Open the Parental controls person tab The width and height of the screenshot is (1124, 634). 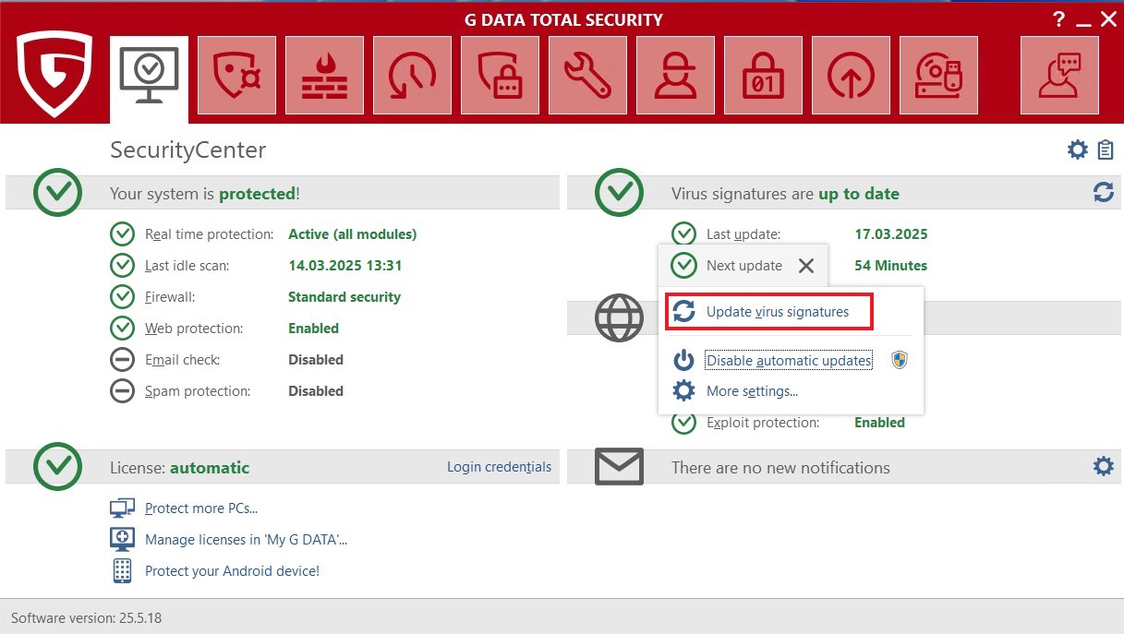click(x=676, y=76)
